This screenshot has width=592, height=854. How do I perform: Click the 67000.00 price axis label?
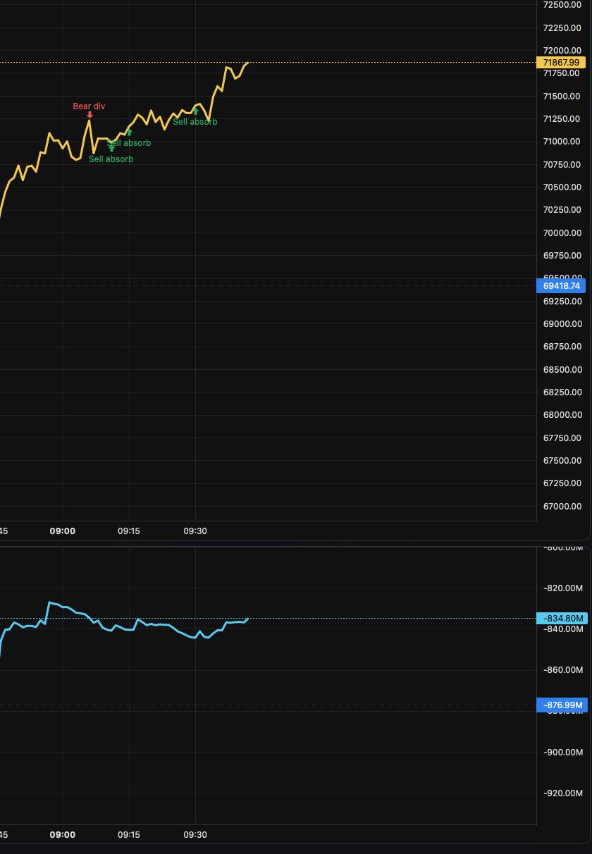coord(562,506)
